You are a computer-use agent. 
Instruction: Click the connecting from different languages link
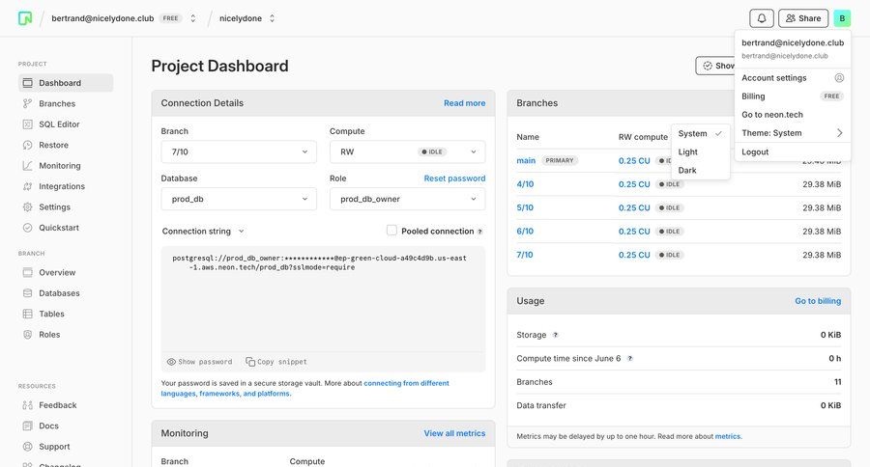coord(305,388)
